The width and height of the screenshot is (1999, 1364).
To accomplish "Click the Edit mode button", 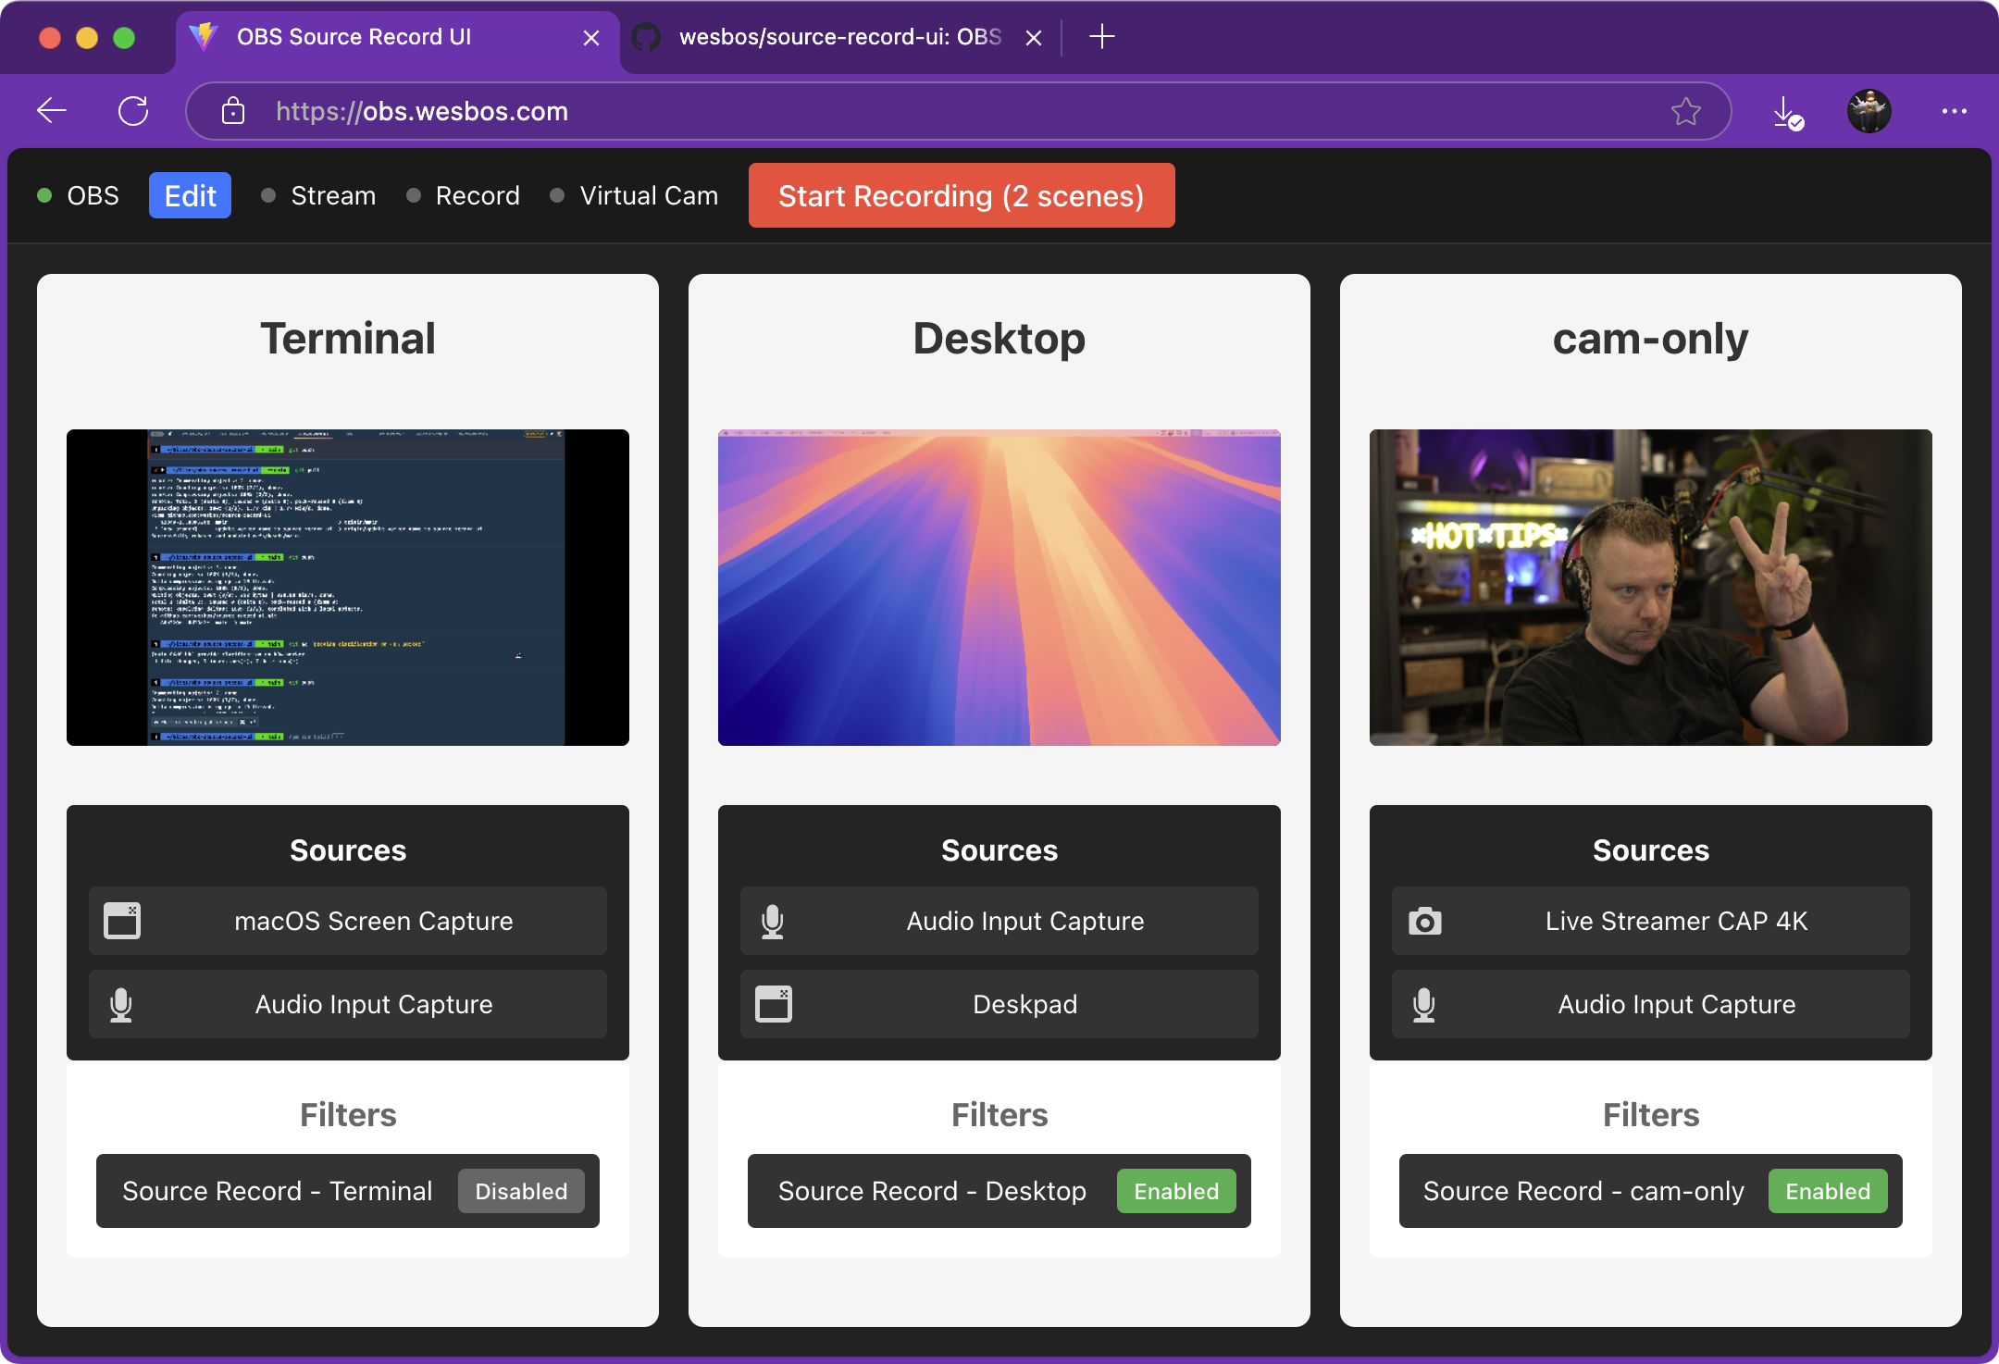I will click(190, 195).
